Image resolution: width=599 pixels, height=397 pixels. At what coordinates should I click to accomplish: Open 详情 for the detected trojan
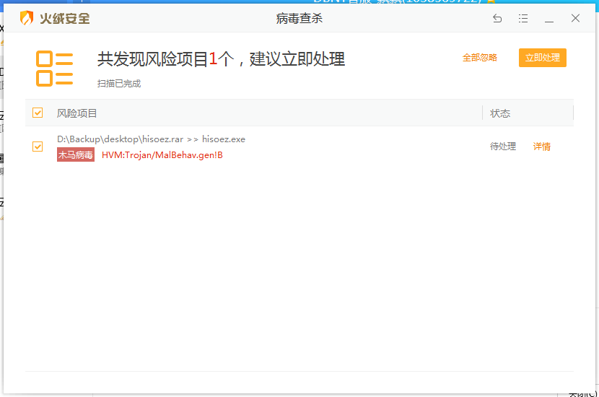pyautogui.click(x=541, y=147)
